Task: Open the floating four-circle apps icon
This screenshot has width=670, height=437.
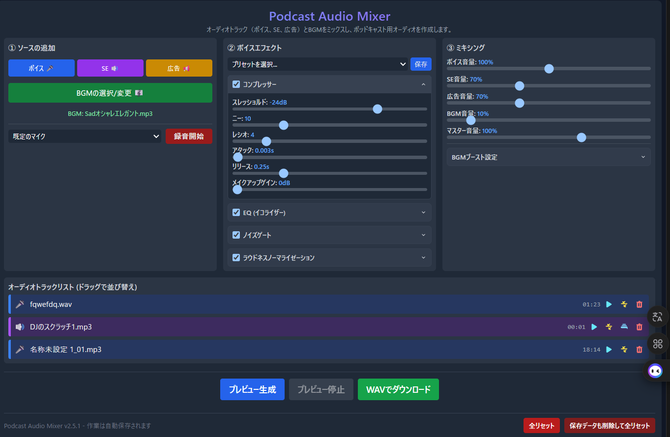Action: (x=658, y=344)
